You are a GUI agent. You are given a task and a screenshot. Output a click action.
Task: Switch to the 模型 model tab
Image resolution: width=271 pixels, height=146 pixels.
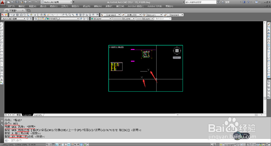point(18,115)
